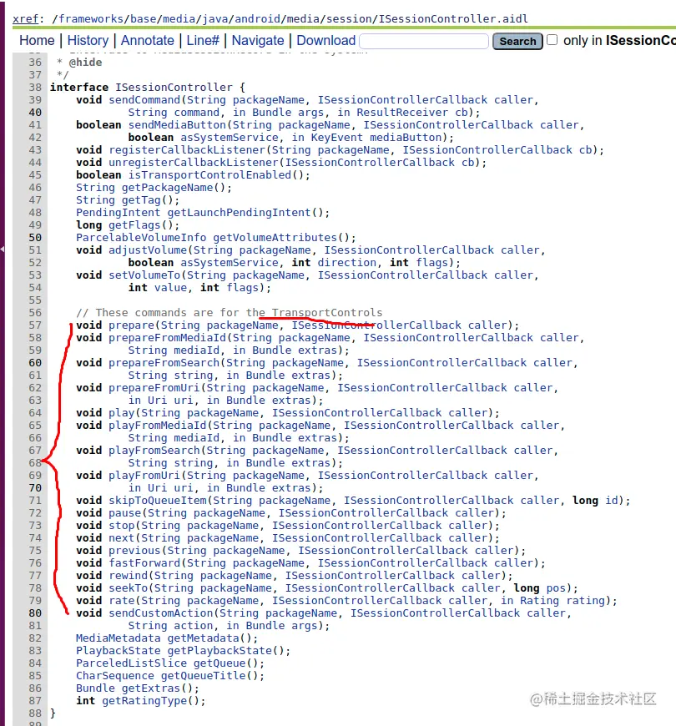676x726 pixels.
Task: Follow the playFromUri symbol link
Action: [144, 475]
